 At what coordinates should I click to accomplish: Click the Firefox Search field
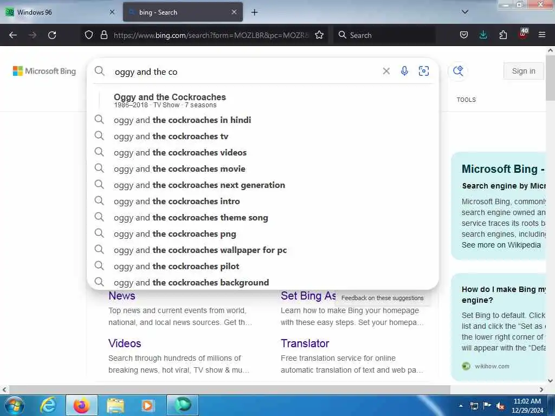pyautogui.click(x=384, y=35)
